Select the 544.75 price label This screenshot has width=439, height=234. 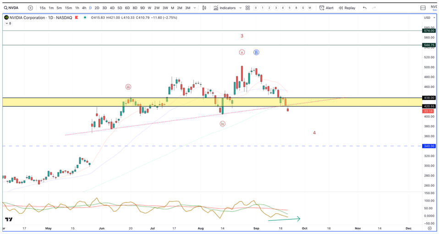point(429,45)
